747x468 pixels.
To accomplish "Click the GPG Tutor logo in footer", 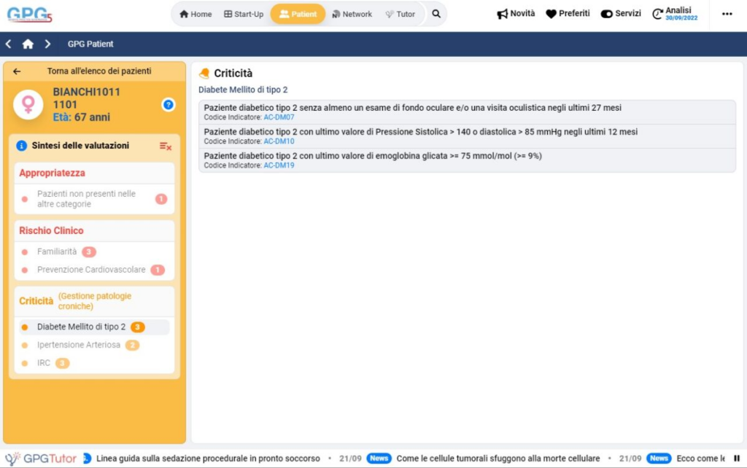I will point(41,459).
